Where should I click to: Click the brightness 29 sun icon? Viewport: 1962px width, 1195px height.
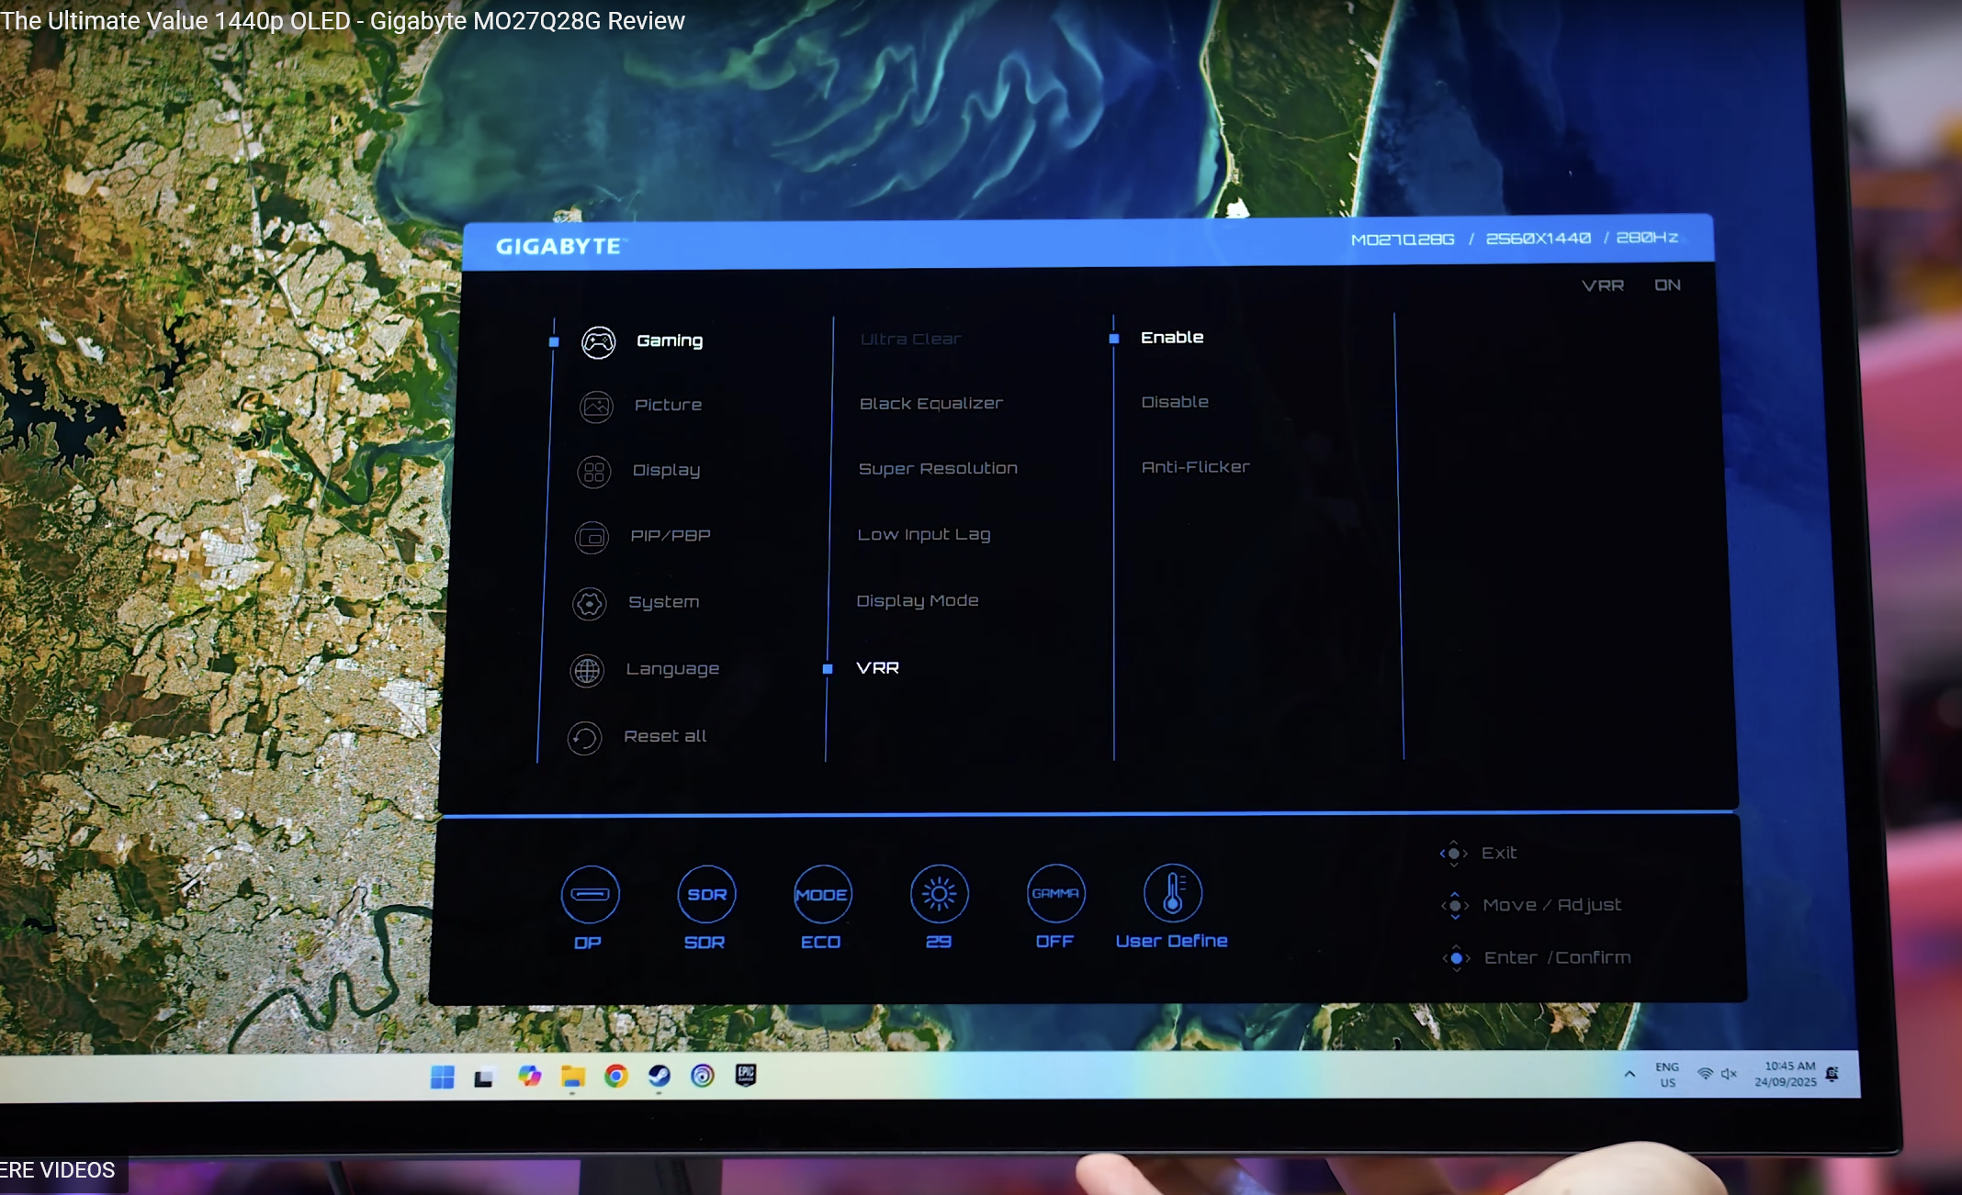pyautogui.click(x=939, y=894)
